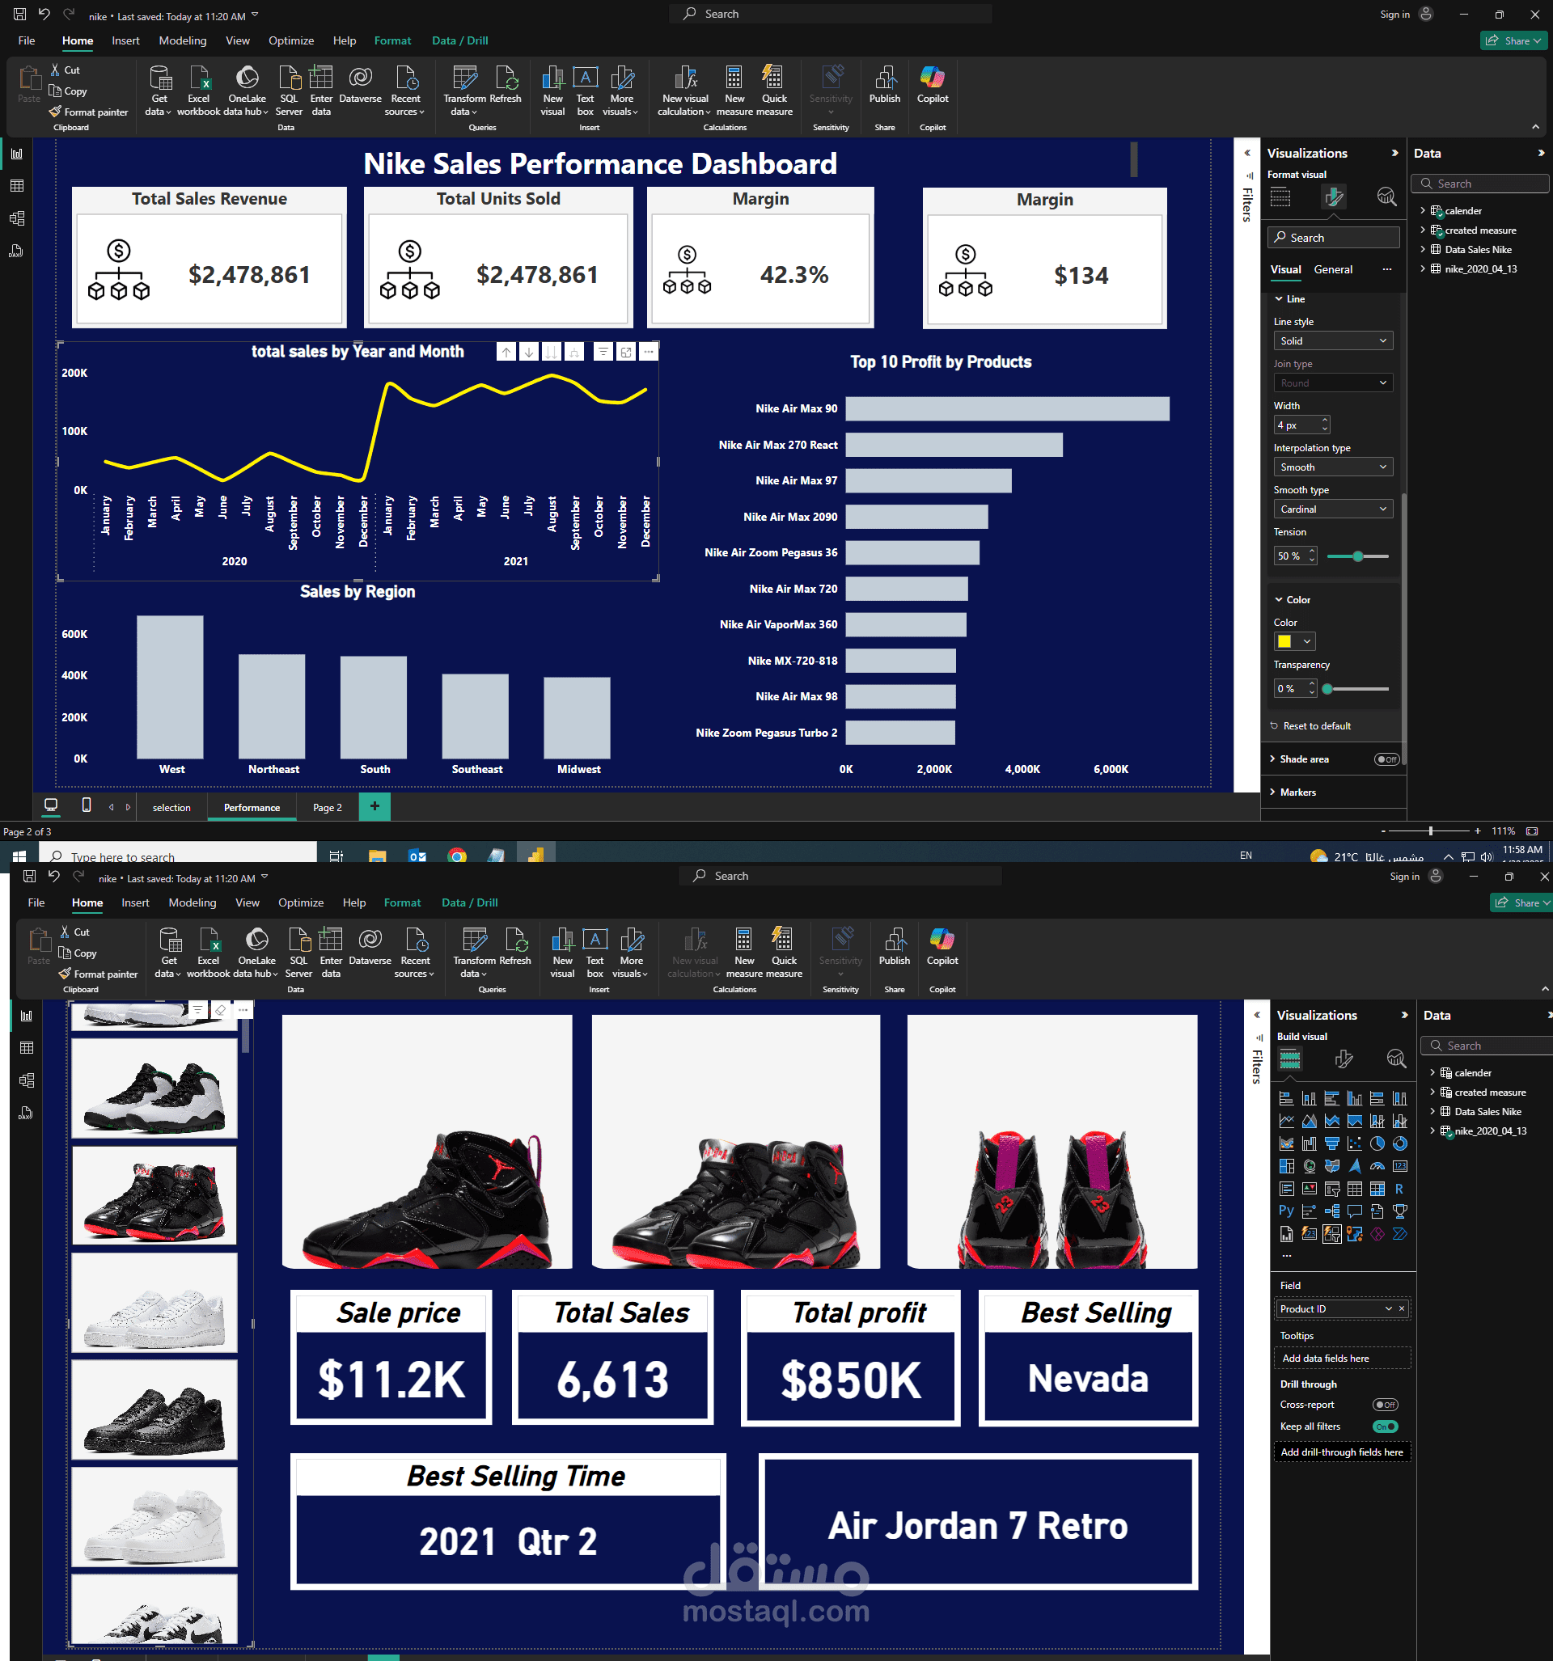This screenshot has width=1553, height=1661.
Task: Select funnel chart visual in lower window
Action: [x=1331, y=1143]
